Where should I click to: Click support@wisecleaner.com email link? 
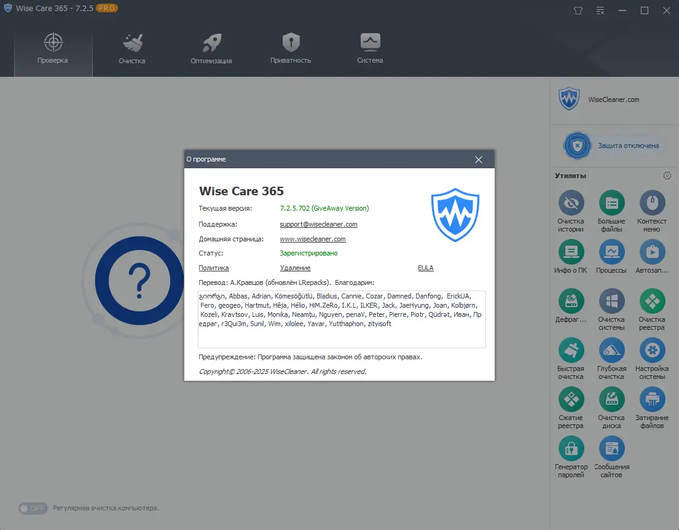point(318,224)
